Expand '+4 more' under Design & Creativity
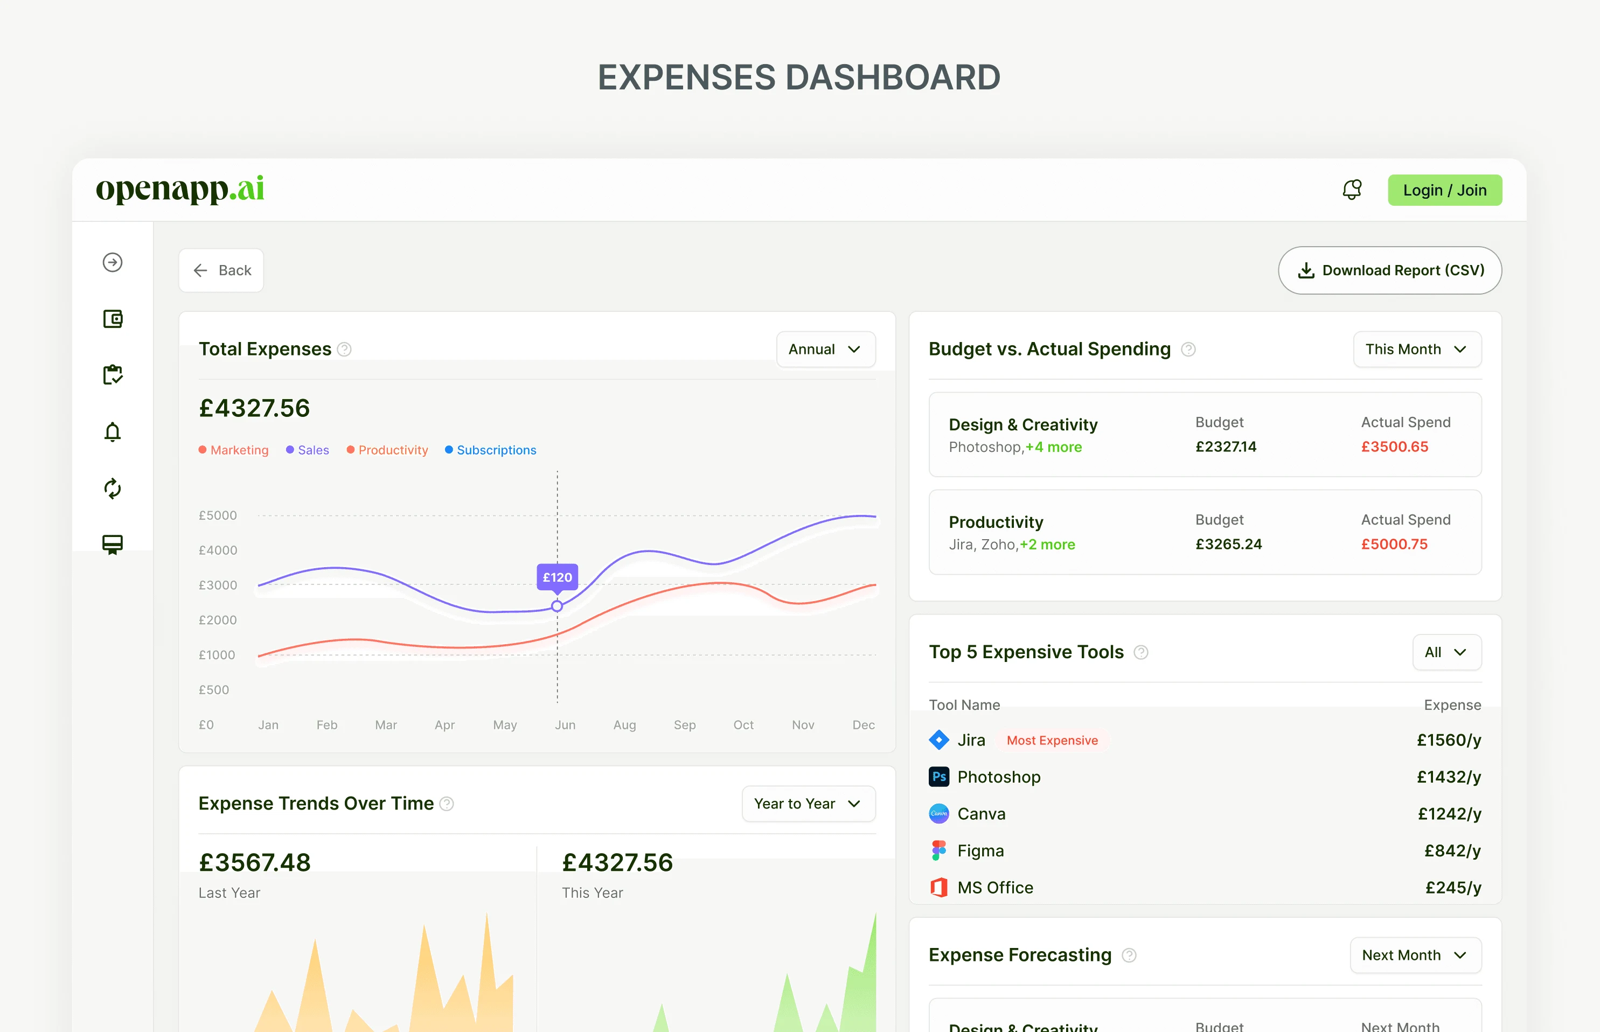This screenshot has height=1032, width=1600. [x=1054, y=447]
